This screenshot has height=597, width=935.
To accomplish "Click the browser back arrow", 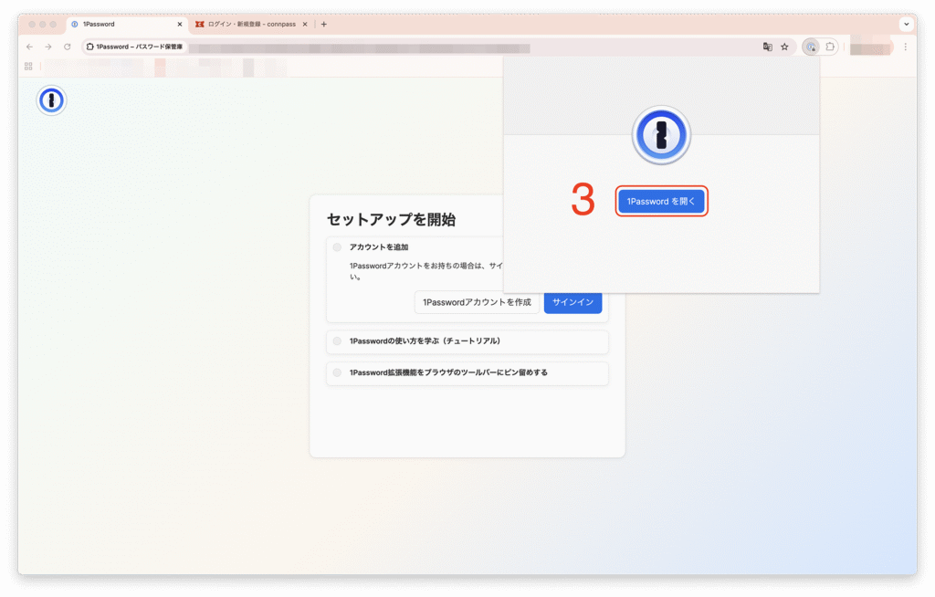I will click(30, 47).
